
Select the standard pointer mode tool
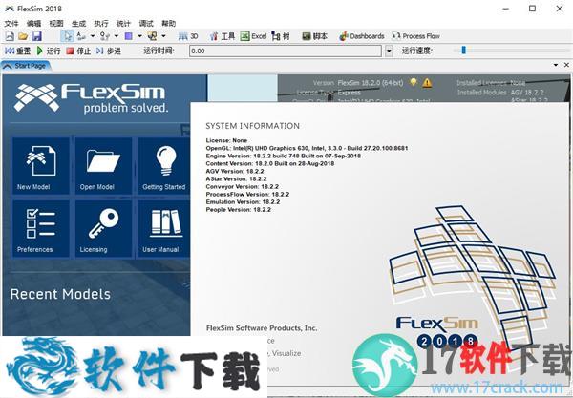click(67, 36)
